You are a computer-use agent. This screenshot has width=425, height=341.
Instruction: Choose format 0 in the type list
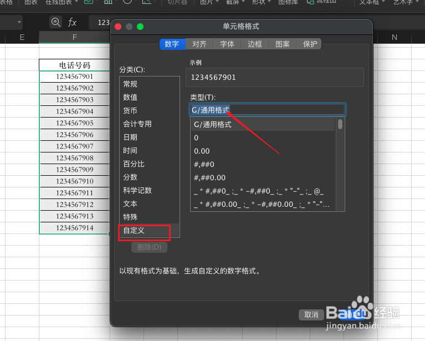click(x=263, y=138)
